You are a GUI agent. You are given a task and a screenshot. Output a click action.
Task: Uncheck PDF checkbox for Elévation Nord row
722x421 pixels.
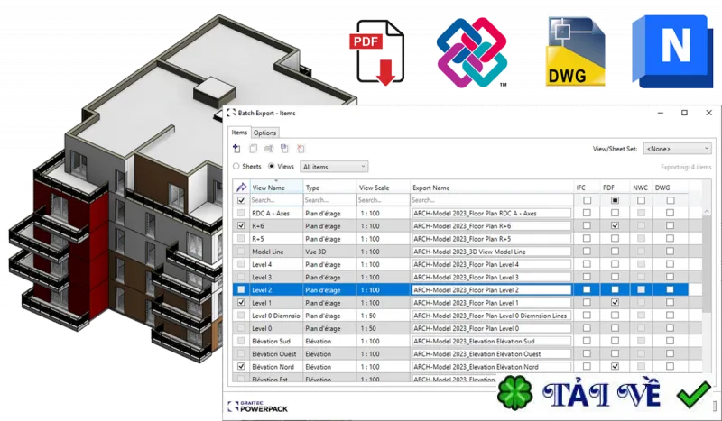615,366
